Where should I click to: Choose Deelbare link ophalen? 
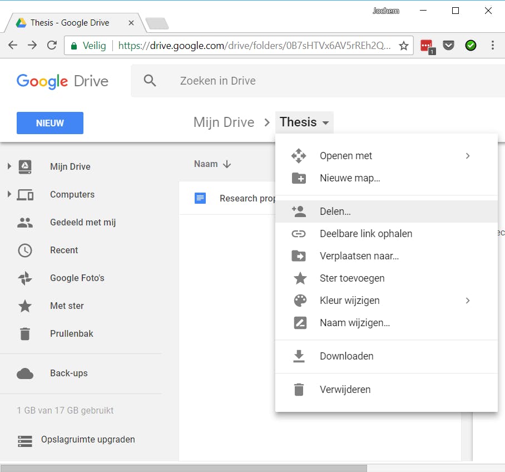(x=386, y=234)
